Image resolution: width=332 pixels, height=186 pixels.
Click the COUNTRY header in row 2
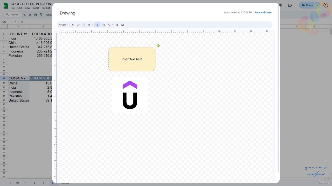[x=19, y=34]
